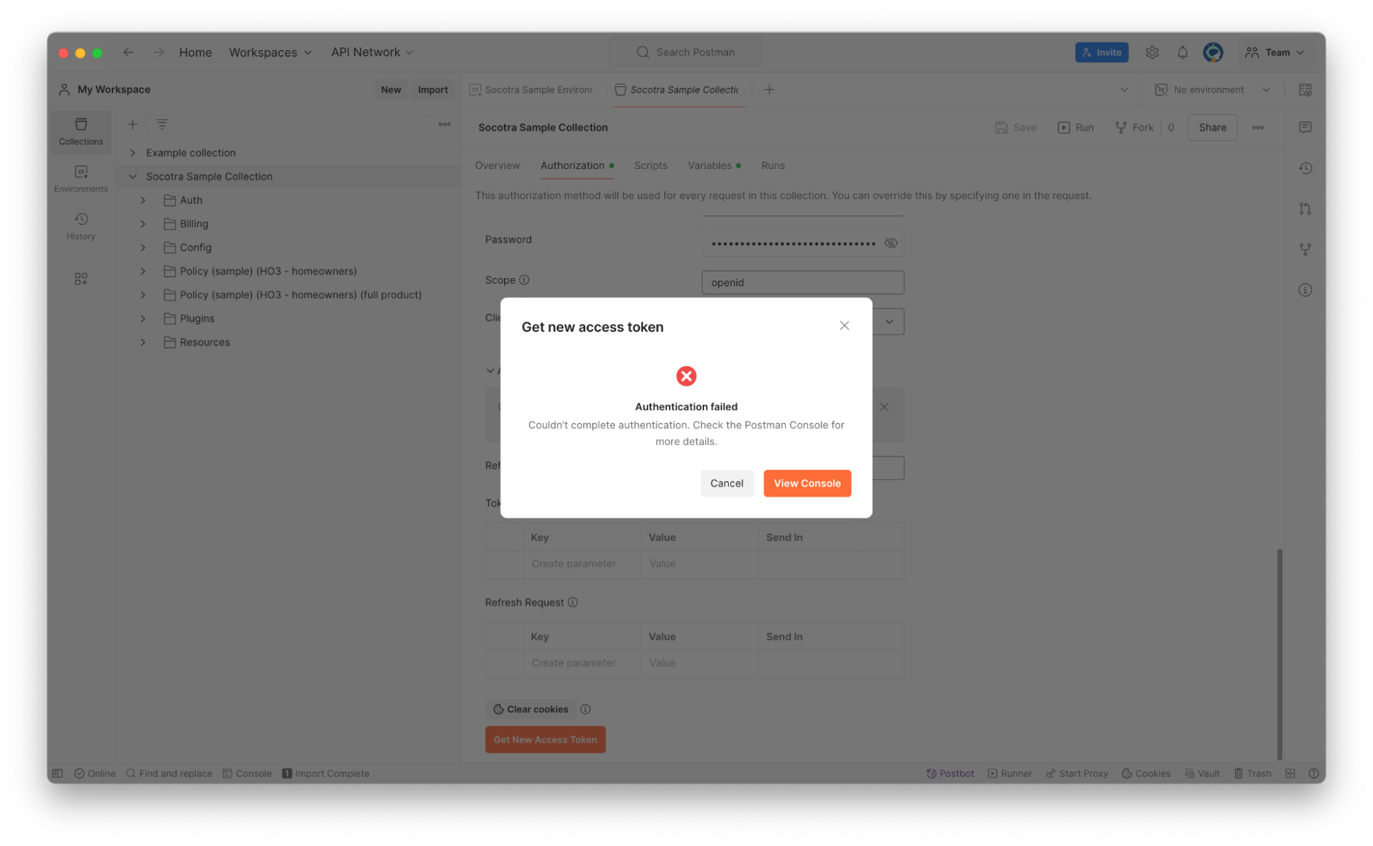This screenshot has height=846, width=1373.
Task: Open the History sidebar panel
Action: (80, 225)
